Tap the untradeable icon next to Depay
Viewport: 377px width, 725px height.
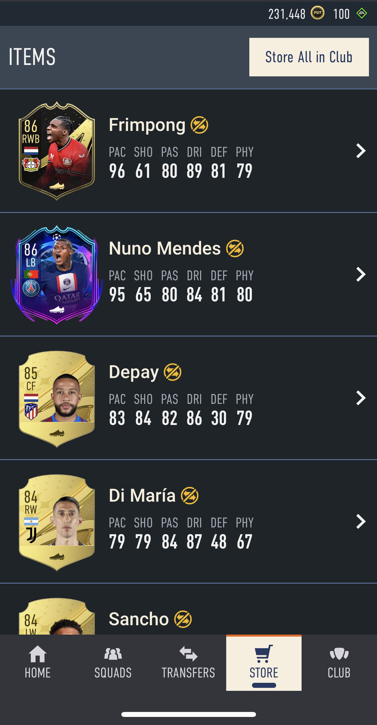172,372
